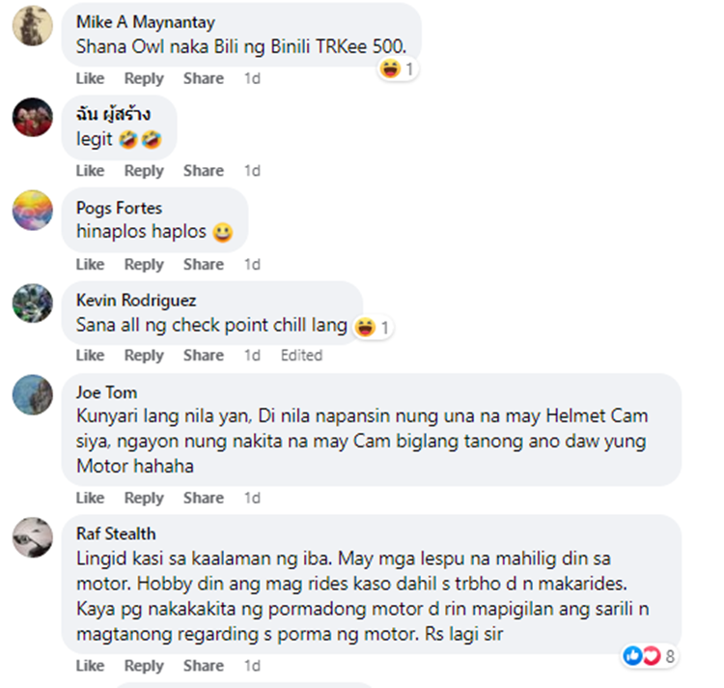The height and width of the screenshot is (688, 724).
Task: View like and love reactions on Raf Stealth's comment
Action: point(649,656)
